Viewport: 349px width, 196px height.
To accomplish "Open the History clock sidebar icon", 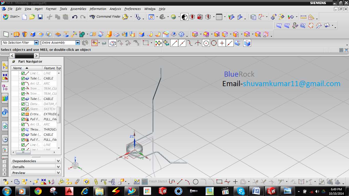I will tap(5, 139).
